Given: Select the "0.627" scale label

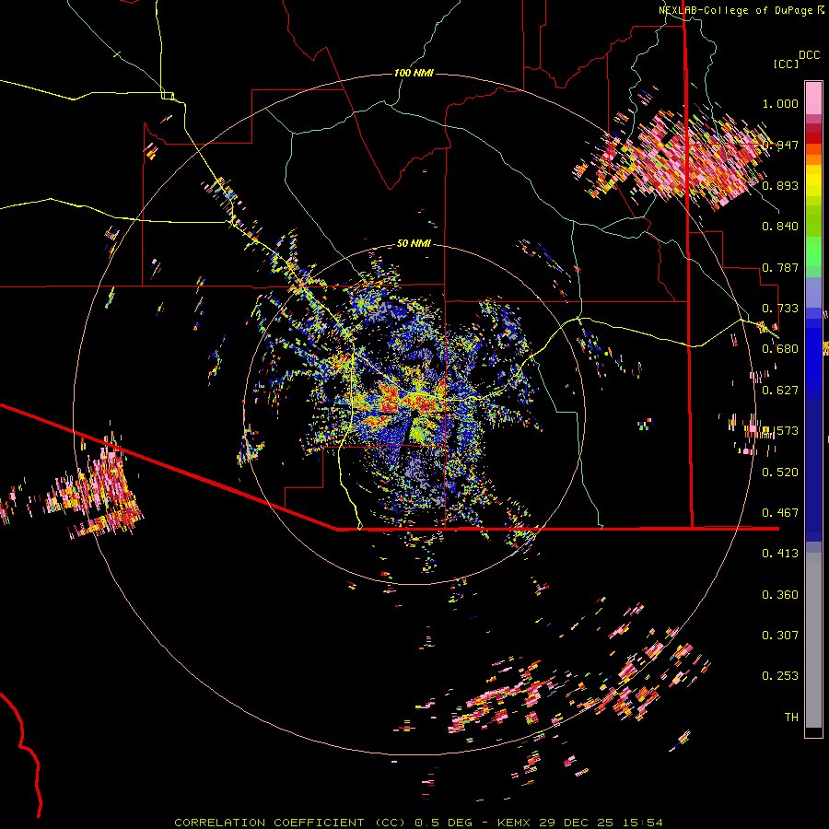Looking at the screenshot, I should [x=780, y=391].
